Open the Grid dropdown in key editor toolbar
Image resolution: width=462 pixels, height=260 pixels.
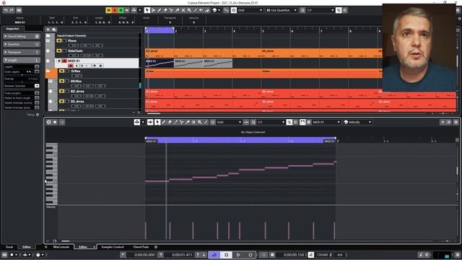coord(229,122)
